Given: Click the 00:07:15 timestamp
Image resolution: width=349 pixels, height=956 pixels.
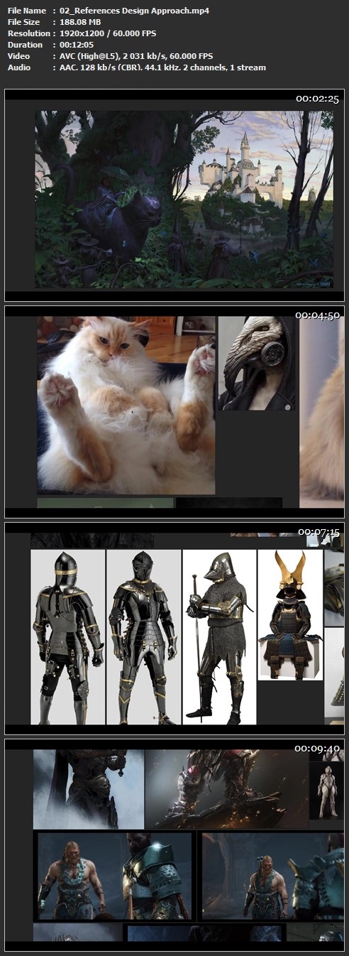Looking at the screenshot, I should point(318,531).
